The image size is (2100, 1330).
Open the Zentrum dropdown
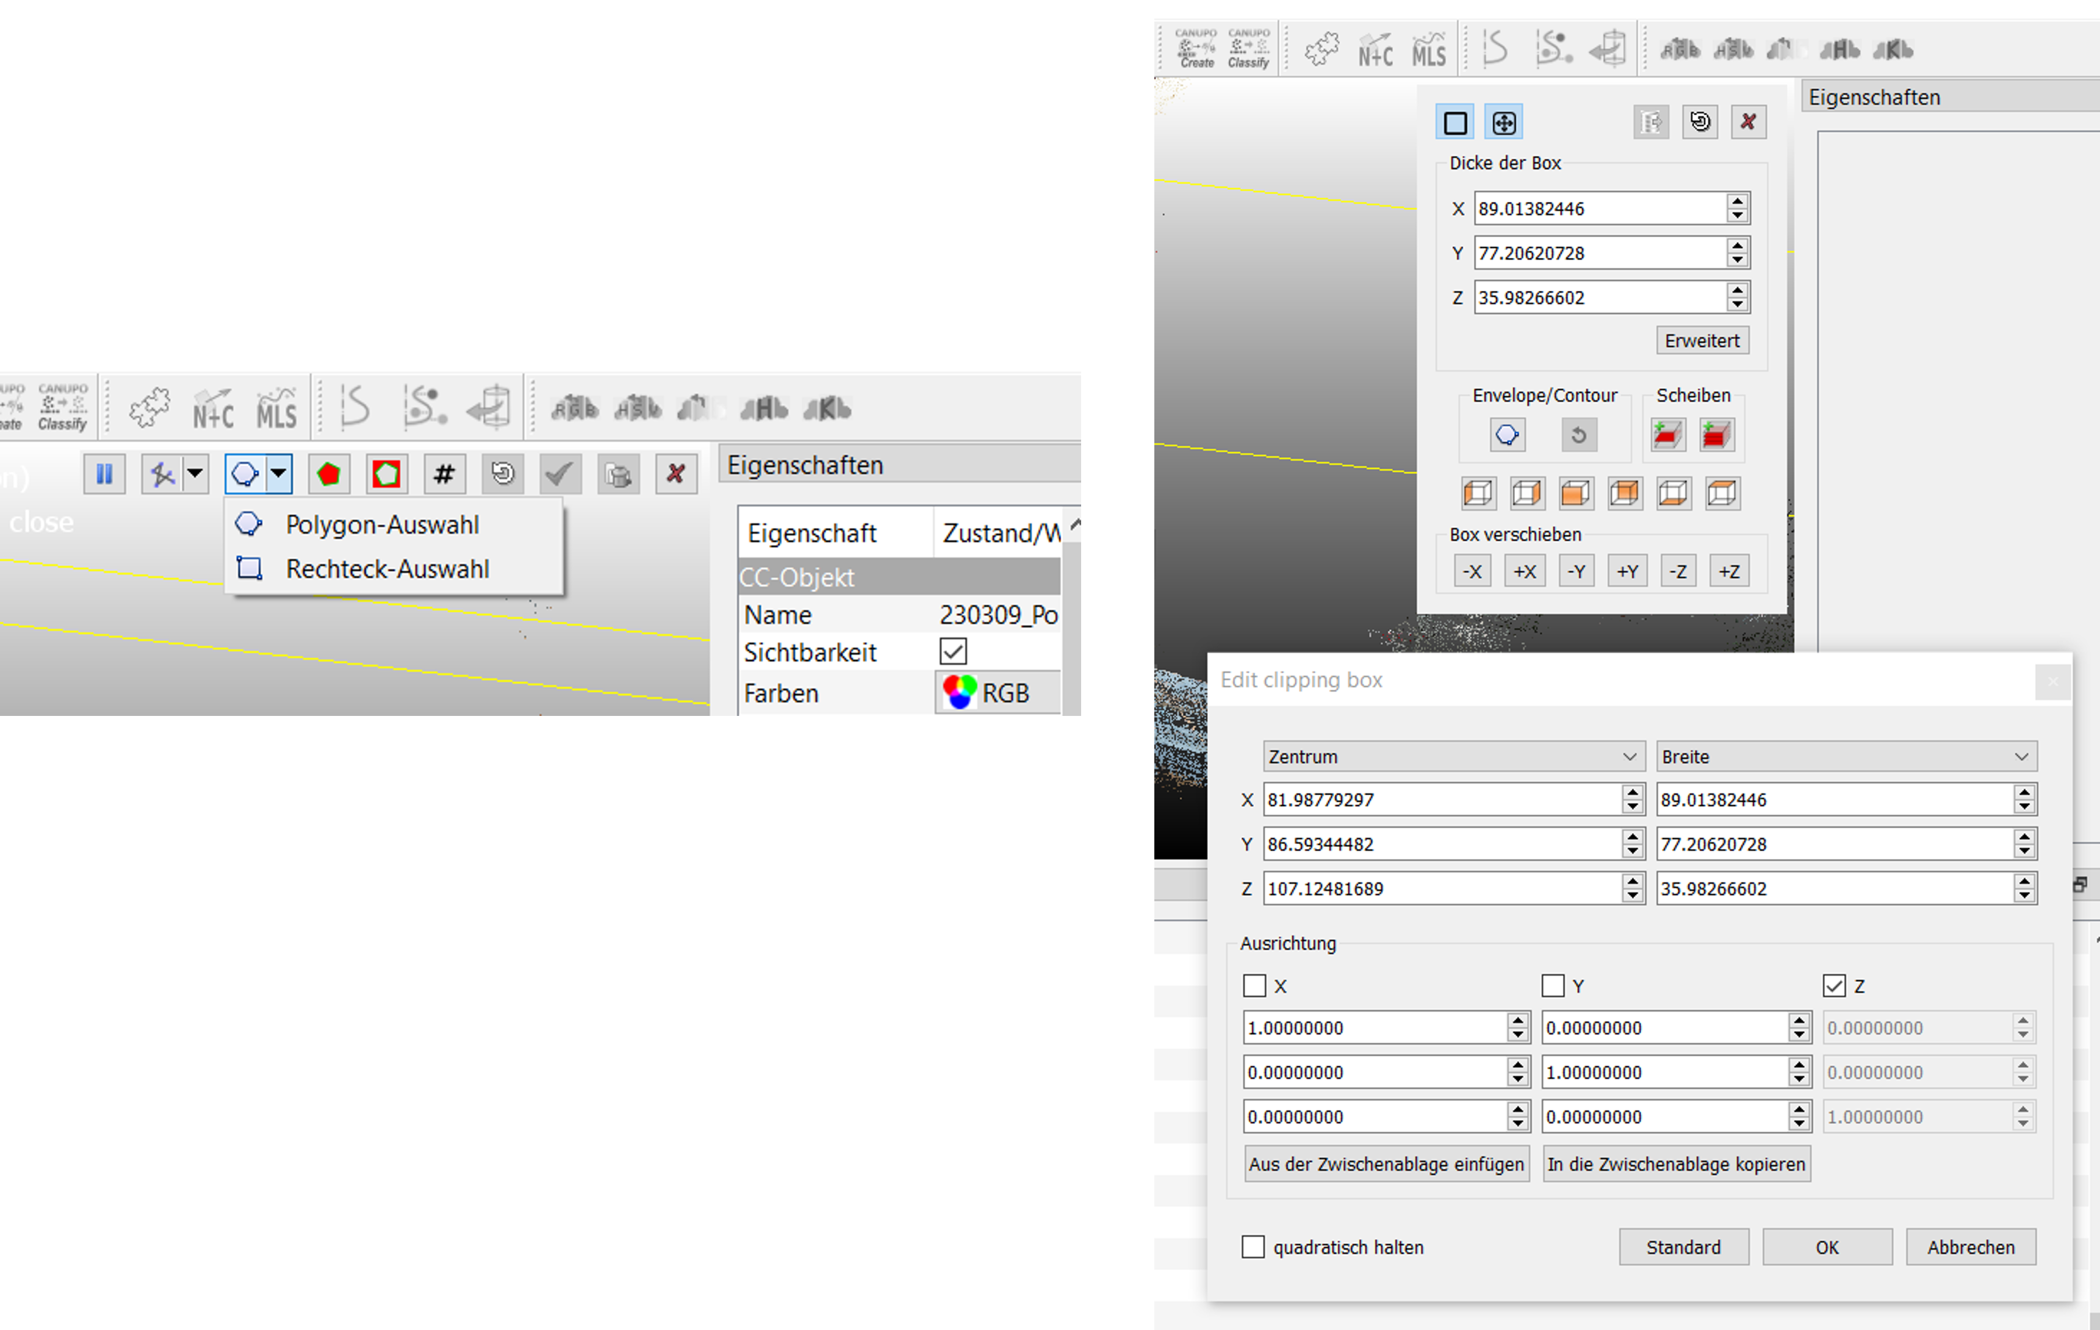tap(1453, 756)
